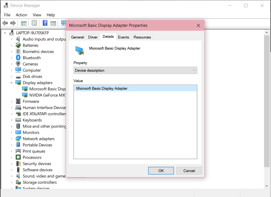Click the IDE ATA/ATAPI controllers icon
The height and width of the screenshot is (197, 271).
[18, 114]
